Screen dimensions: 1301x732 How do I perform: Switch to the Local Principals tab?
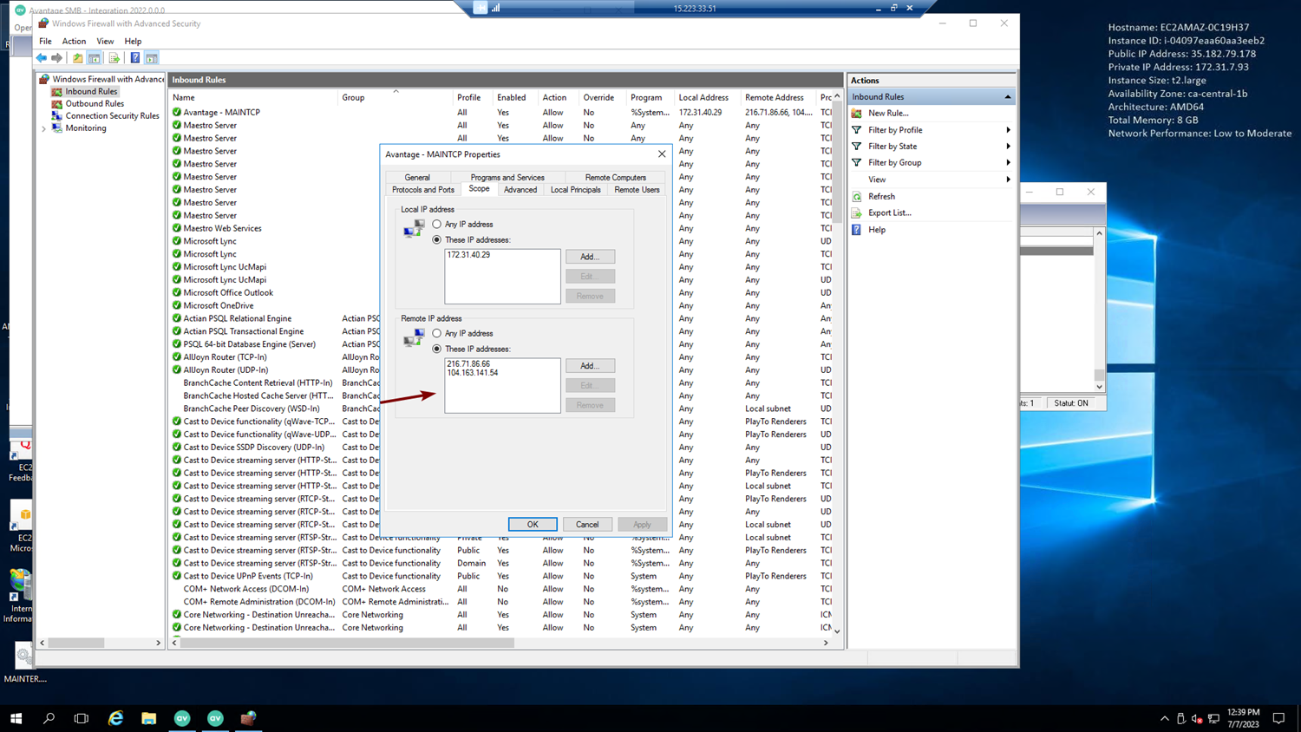(x=576, y=190)
